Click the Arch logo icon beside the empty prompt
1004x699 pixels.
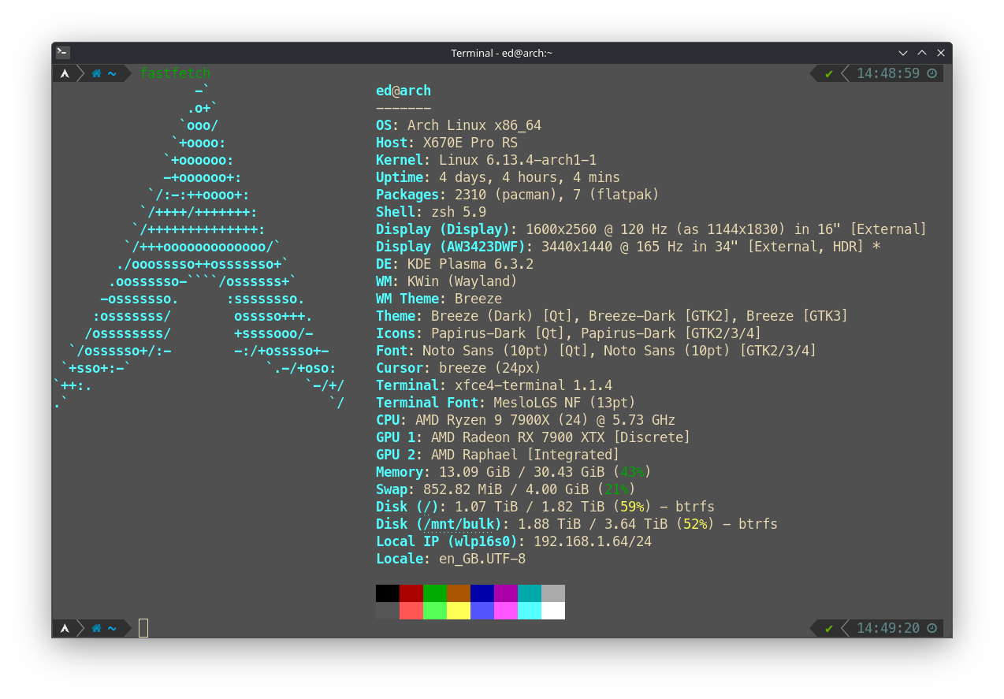point(65,628)
